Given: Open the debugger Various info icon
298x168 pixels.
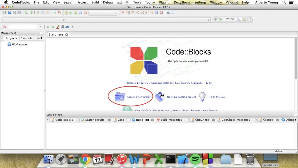Looking at the screenshot, I should [x=173, y=12].
